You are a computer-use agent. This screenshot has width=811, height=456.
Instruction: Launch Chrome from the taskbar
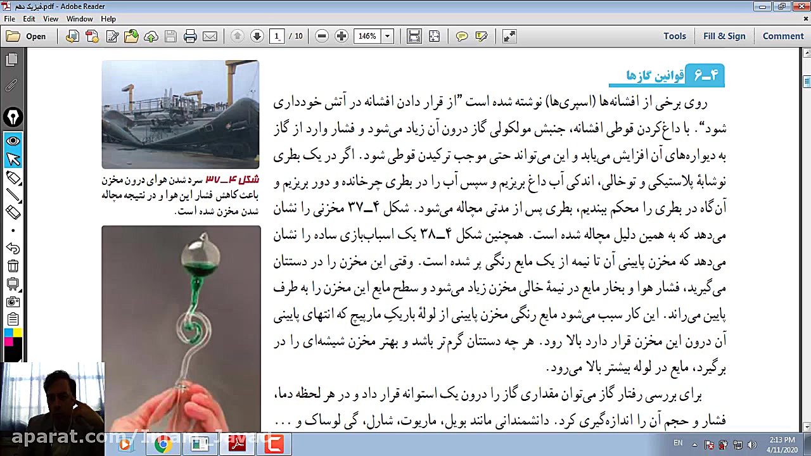click(x=163, y=444)
